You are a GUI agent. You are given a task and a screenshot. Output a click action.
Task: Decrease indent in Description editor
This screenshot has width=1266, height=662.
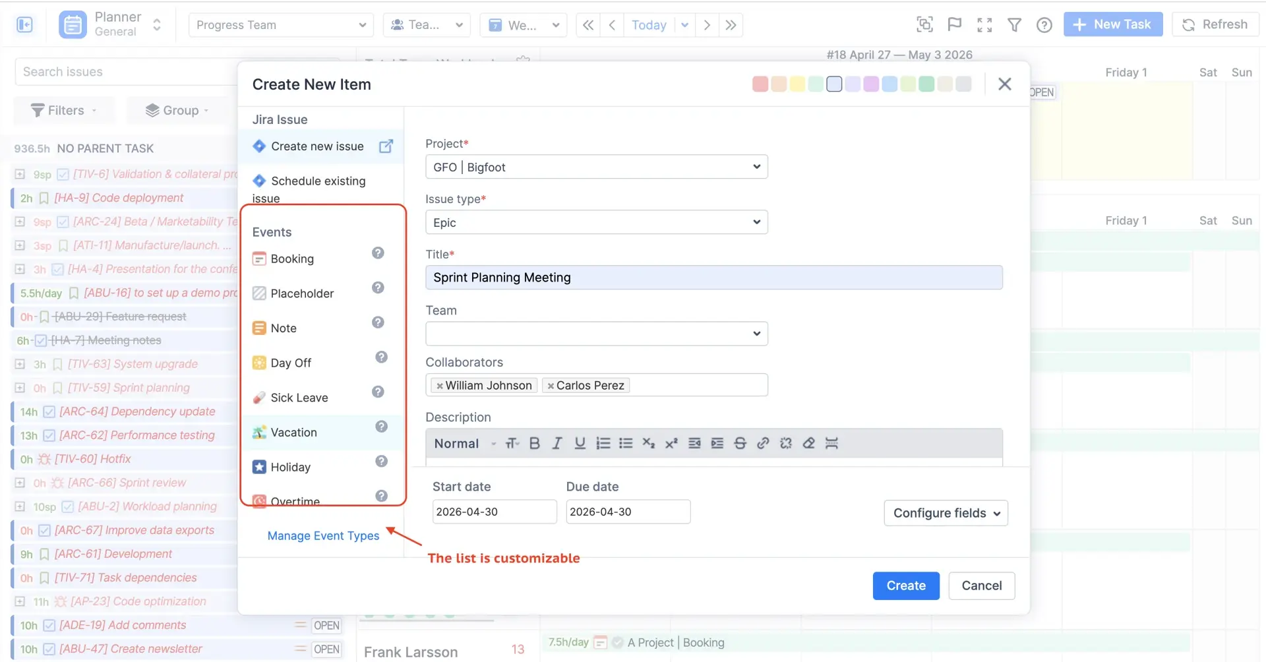coord(694,443)
